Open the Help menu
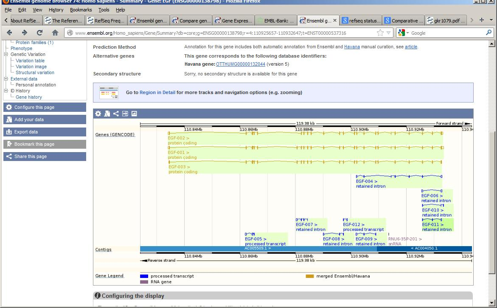Image resolution: width=497 pixels, height=308 pixels. pyautogui.click(x=120, y=10)
